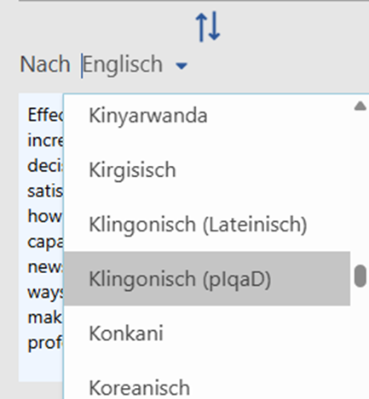Open the Englisch target language dropdown arrow

182,66
